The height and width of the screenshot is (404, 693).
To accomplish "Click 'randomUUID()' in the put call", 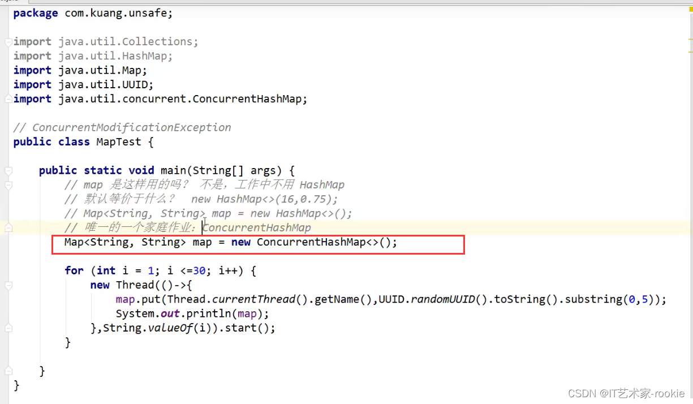I will coord(449,299).
